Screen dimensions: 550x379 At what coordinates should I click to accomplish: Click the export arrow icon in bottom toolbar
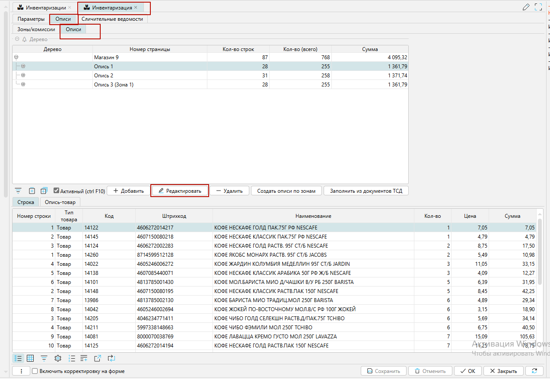pyautogui.click(x=97, y=358)
